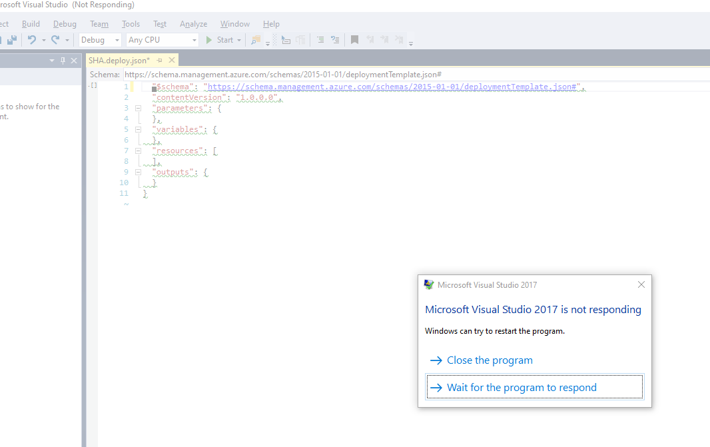The image size is (710, 447).
Task: Click the Increase Indent icon
Action: click(320, 40)
